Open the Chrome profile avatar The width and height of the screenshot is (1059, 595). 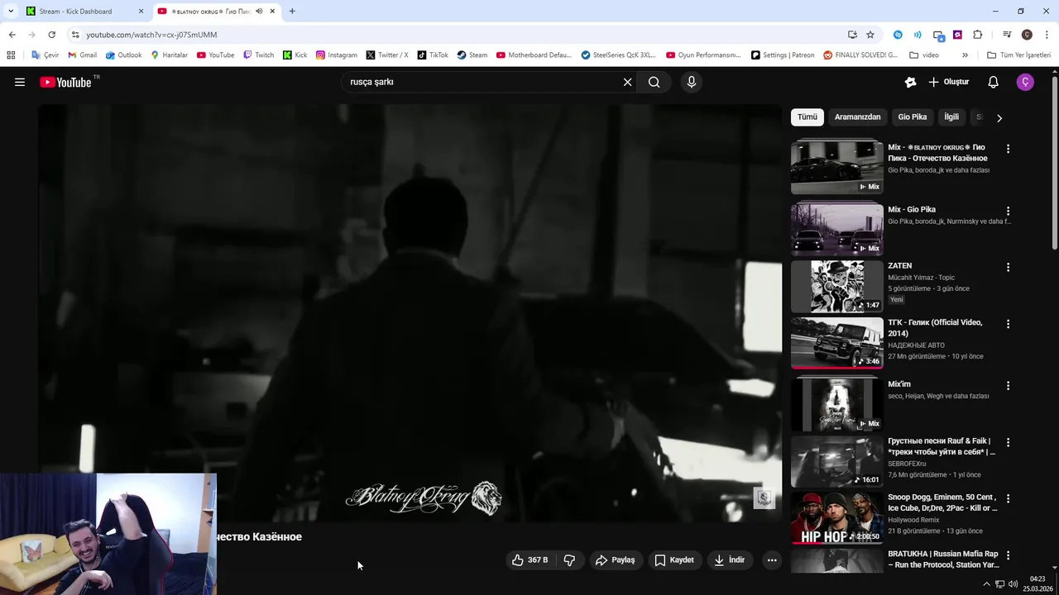(1027, 35)
